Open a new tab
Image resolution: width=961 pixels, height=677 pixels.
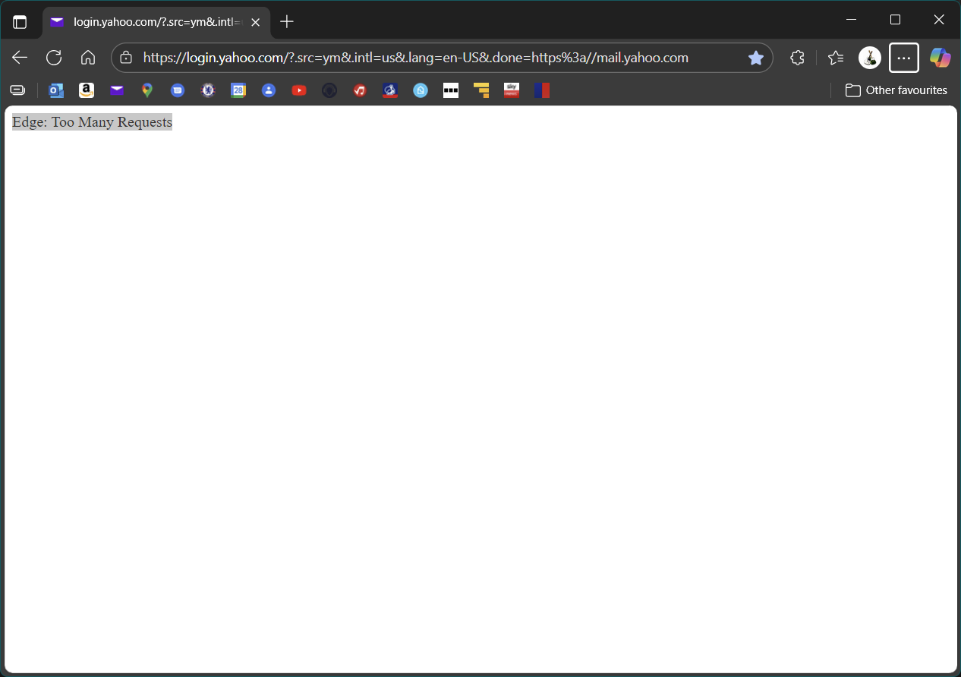click(x=286, y=22)
